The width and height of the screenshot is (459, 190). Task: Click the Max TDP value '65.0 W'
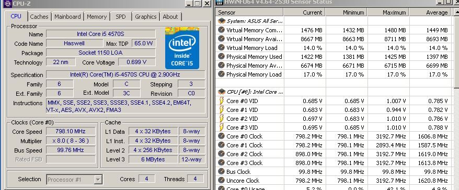(x=144, y=43)
